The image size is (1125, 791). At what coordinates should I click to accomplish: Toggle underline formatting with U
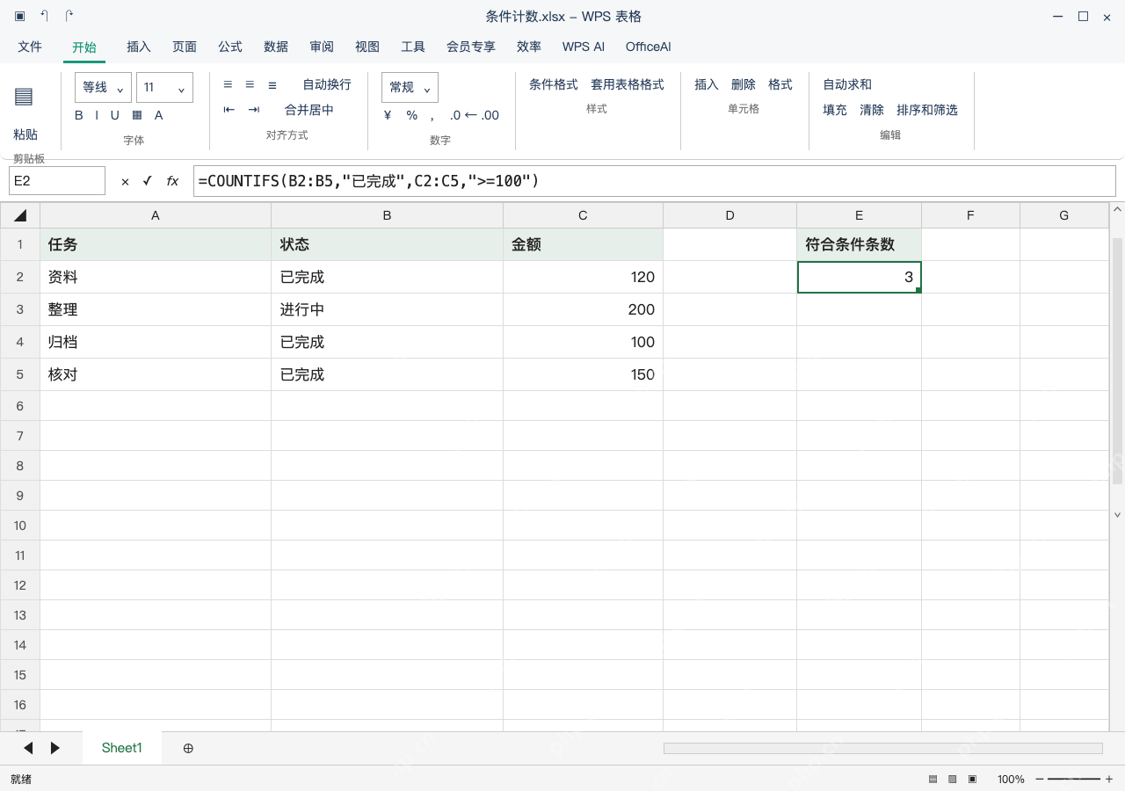(x=115, y=115)
